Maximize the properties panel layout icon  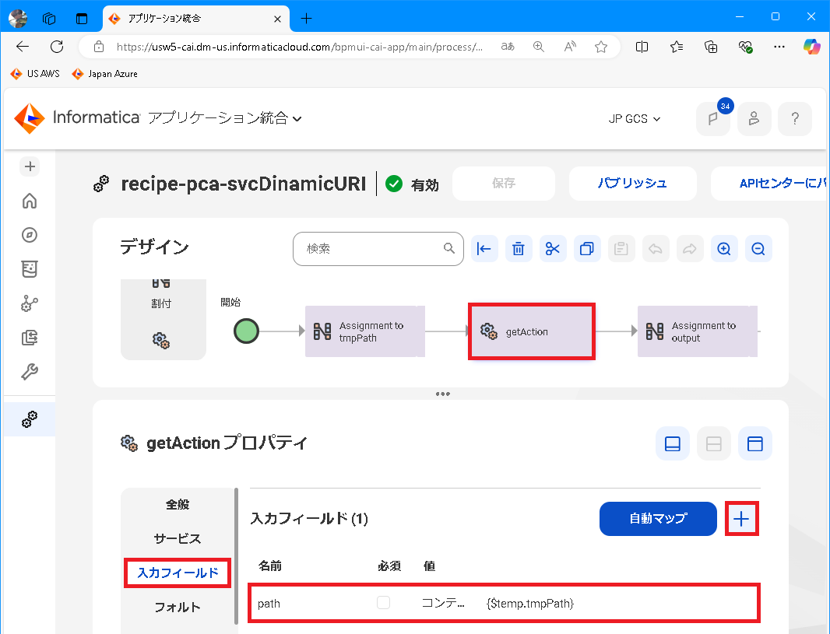click(x=754, y=443)
